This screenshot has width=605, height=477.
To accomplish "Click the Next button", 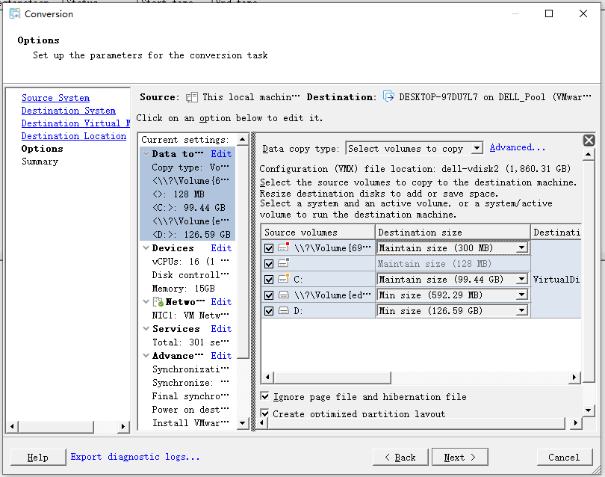I will pyautogui.click(x=460, y=458).
